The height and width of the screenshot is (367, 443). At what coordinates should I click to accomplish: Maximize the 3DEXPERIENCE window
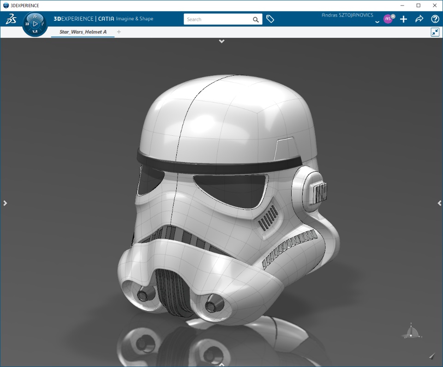click(x=419, y=6)
